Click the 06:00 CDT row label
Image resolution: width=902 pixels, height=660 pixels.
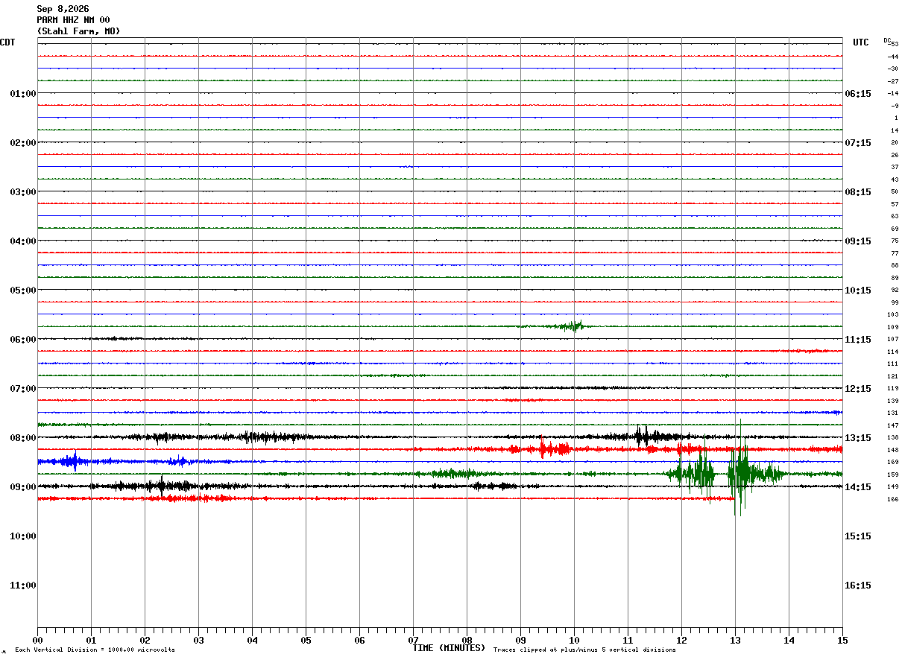click(x=22, y=340)
